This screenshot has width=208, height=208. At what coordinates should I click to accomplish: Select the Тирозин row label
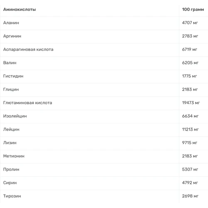click(x=12, y=196)
